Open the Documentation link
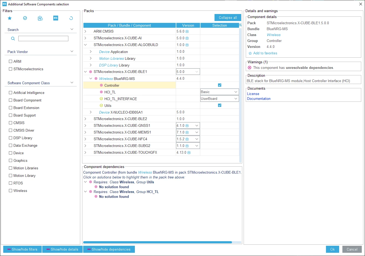Viewport: 365px width, 256px height. pyautogui.click(x=259, y=99)
